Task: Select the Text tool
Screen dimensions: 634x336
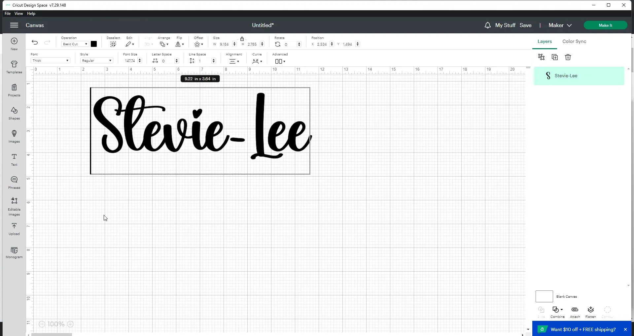Action: 14,159
